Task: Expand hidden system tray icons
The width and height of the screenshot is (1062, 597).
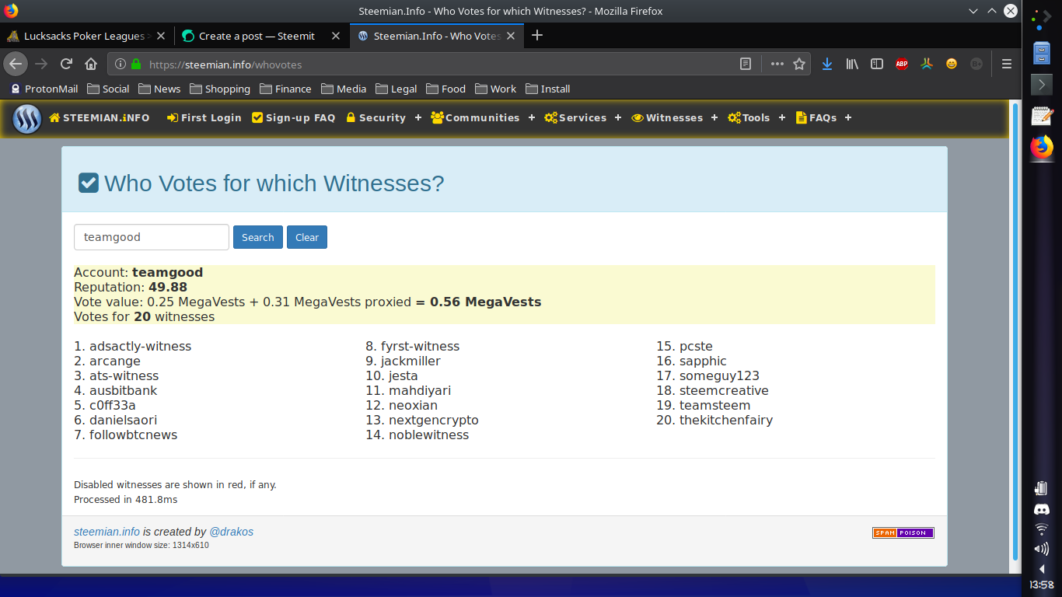Action: (1042, 568)
